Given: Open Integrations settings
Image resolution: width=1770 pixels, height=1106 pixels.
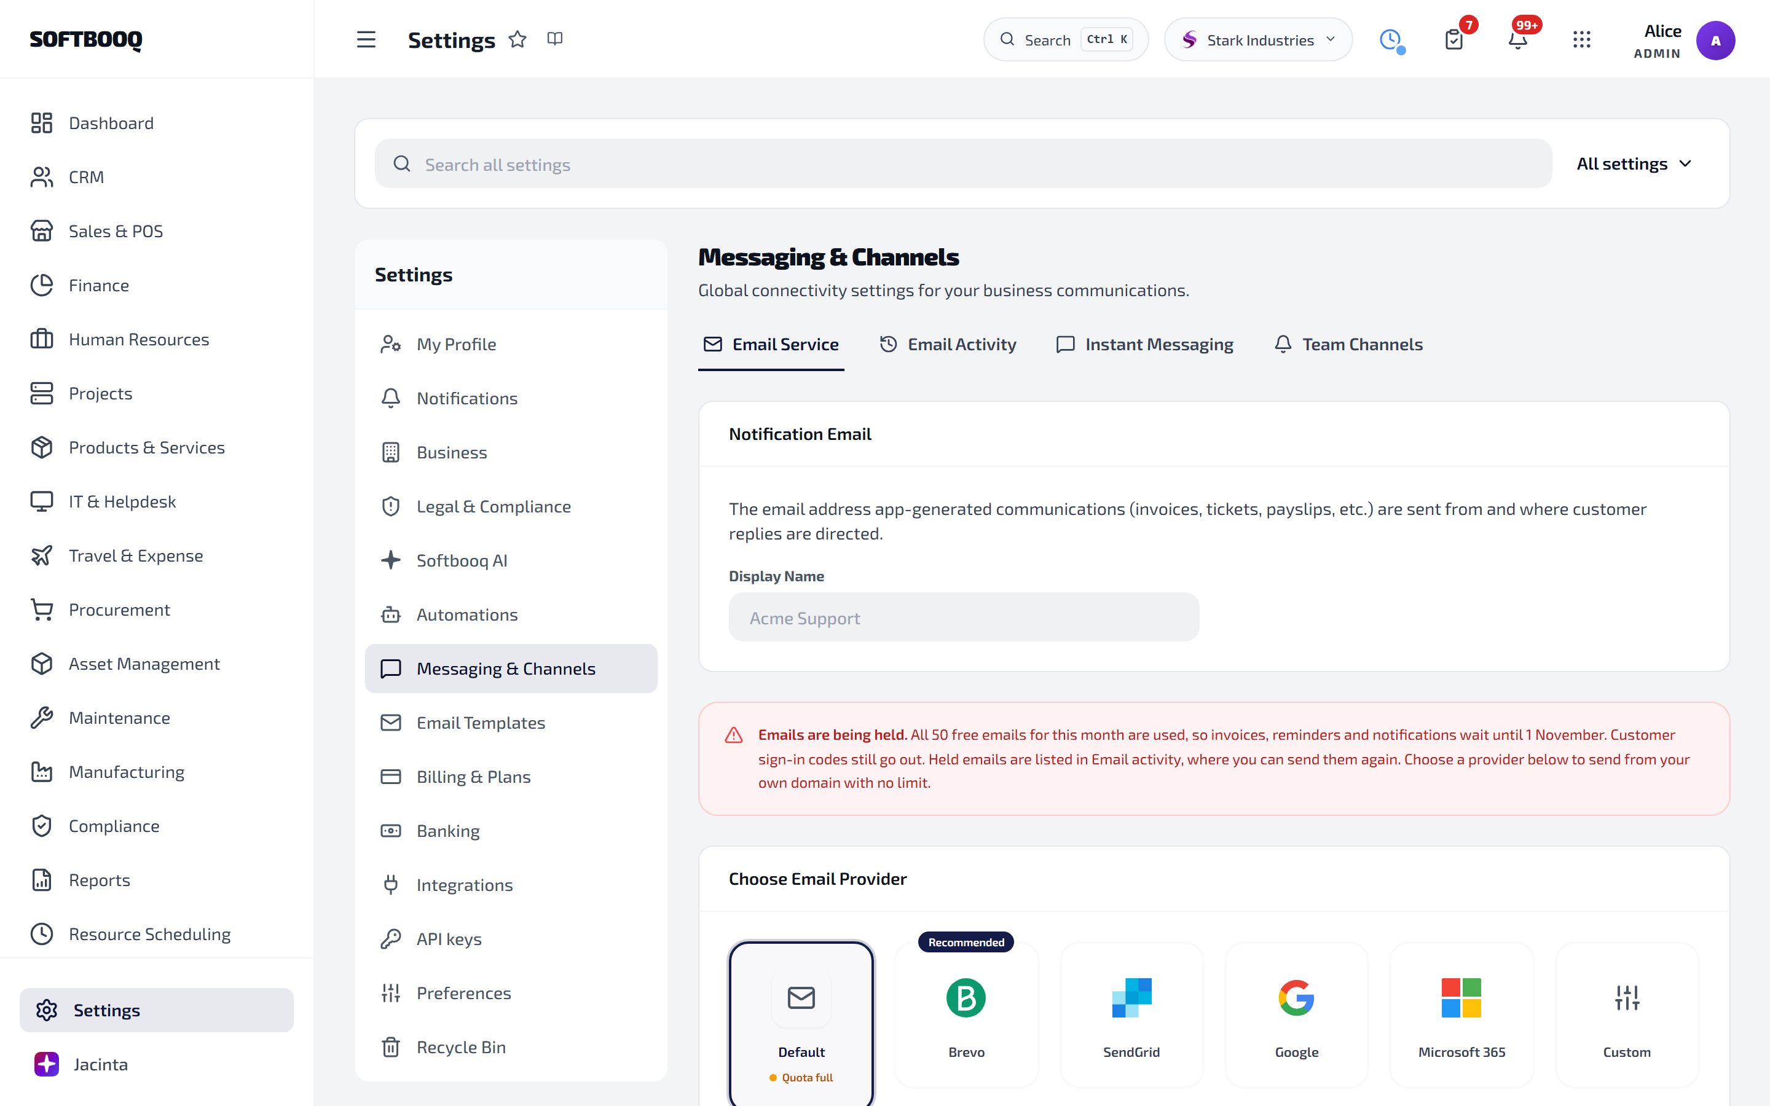Looking at the screenshot, I should (x=511, y=885).
